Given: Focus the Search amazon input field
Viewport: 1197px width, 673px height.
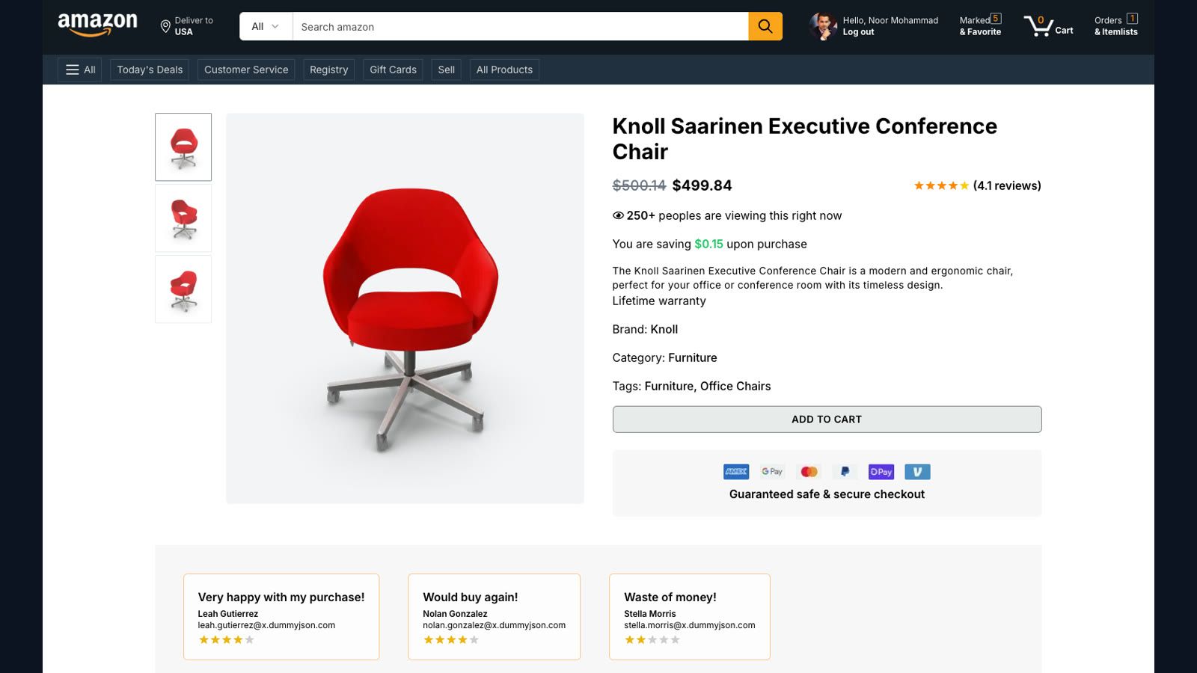Looking at the screenshot, I should (520, 26).
